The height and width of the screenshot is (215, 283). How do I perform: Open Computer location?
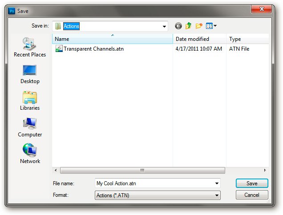(30, 127)
